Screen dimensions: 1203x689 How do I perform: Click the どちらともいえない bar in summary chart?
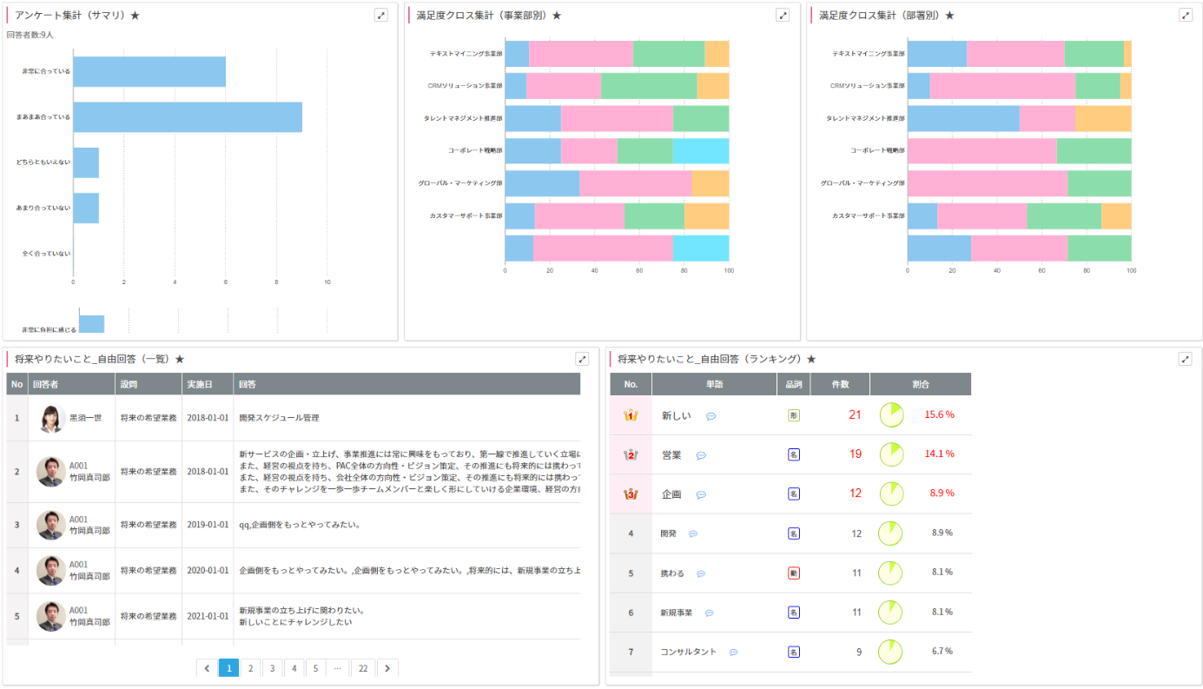(x=86, y=162)
